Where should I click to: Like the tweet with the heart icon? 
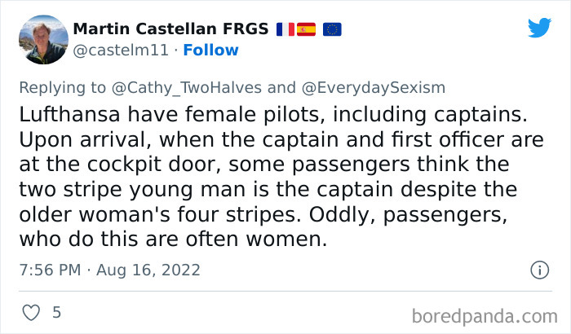(x=30, y=311)
